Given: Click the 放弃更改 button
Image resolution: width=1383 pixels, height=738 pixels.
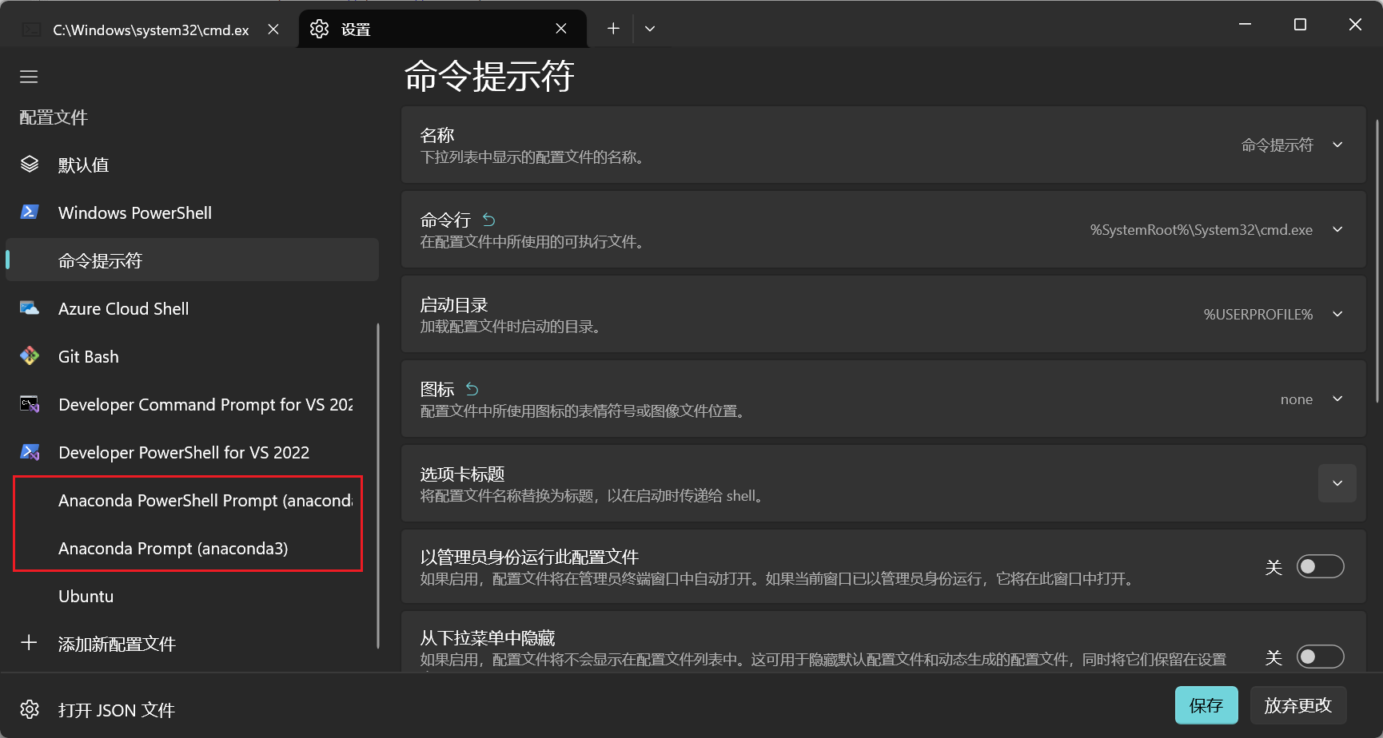Looking at the screenshot, I should coord(1298,705).
